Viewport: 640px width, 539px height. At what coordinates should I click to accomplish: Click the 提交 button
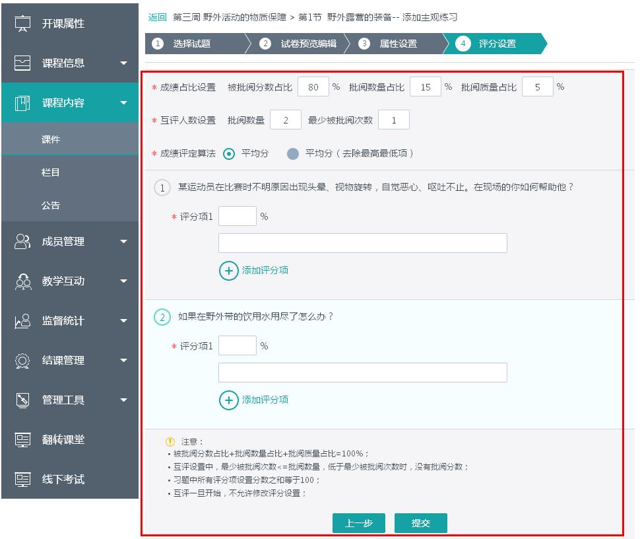pos(420,523)
